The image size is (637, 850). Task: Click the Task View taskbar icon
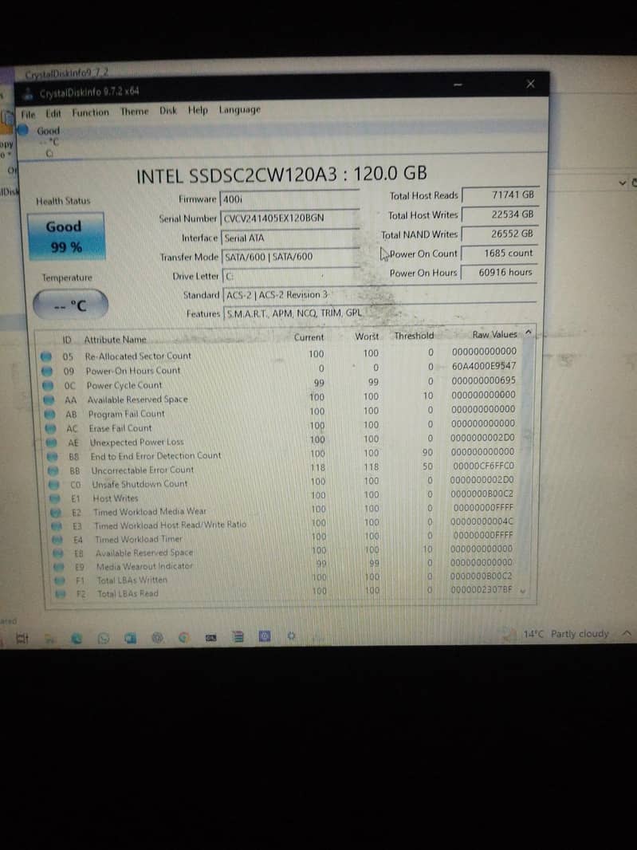coord(23,637)
